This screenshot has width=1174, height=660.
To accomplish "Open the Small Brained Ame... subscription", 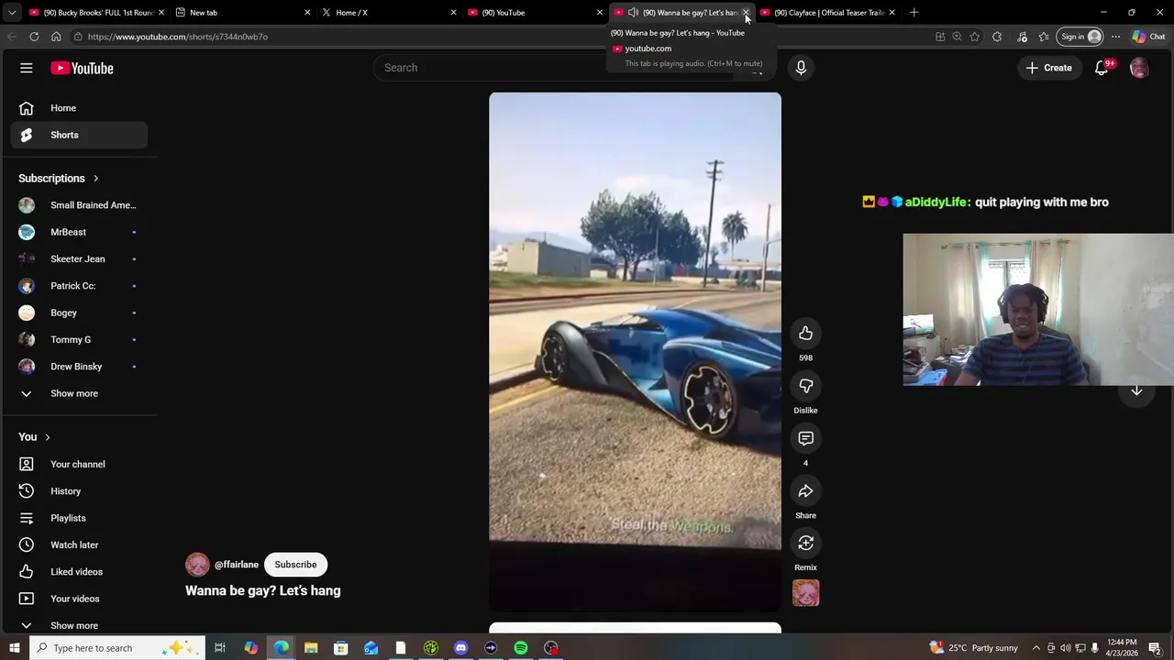I will coord(79,205).
